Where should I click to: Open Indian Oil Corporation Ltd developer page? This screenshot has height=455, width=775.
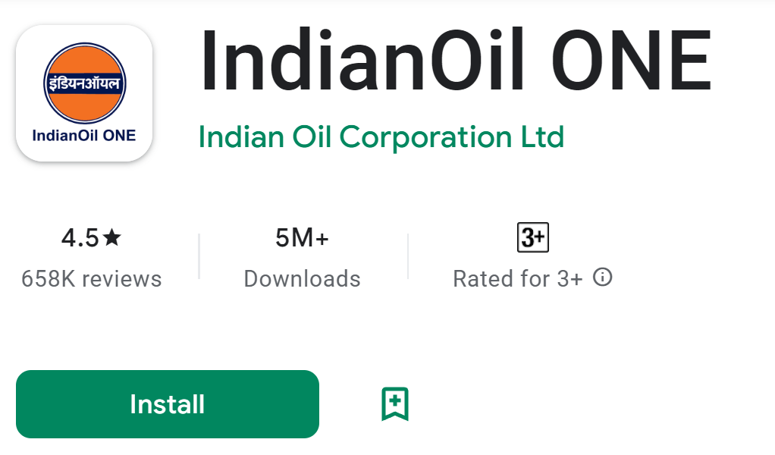381,138
